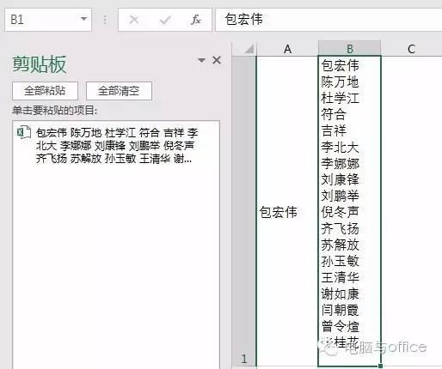Select cell A1 containing 包宏伟
The width and height of the screenshot is (442, 369).
pos(287,211)
